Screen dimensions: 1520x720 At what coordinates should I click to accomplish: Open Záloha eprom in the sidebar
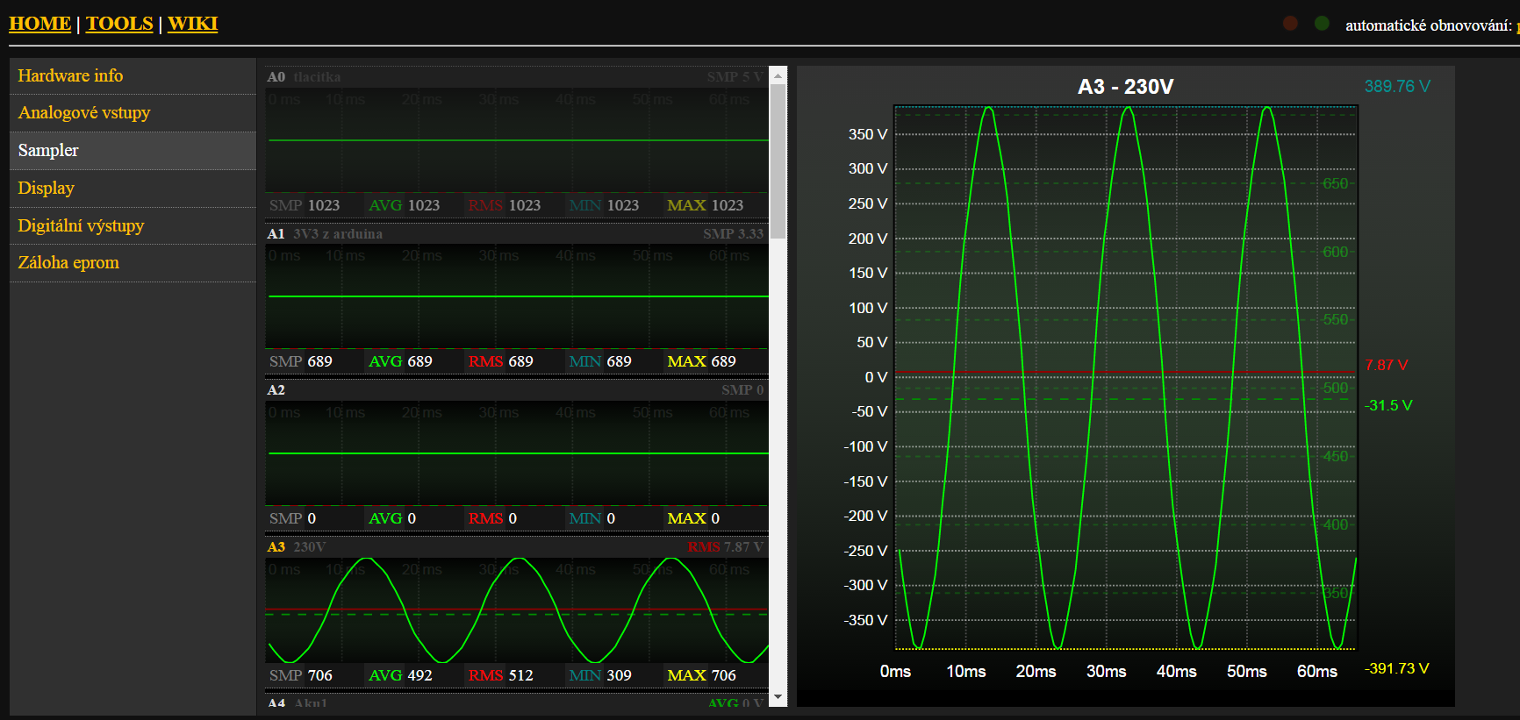pyautogui.click(x=68, y=263)
